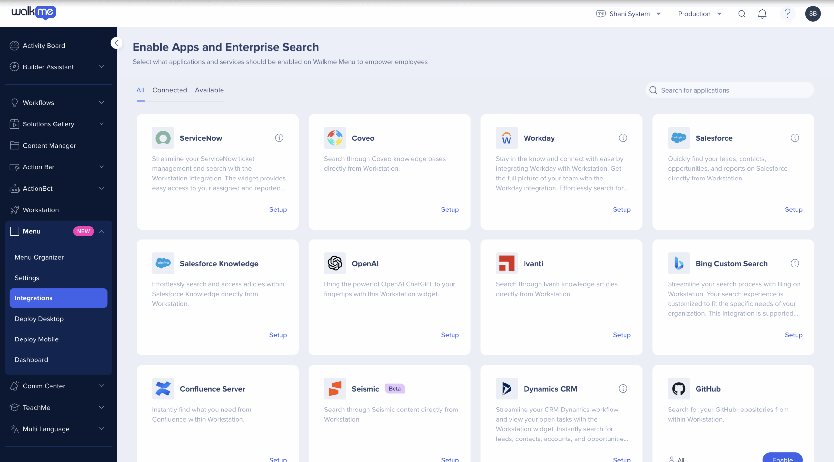This screenshot has width=834, height=462.
Task: Expand the TeachMe chevron
Action: 101,408
